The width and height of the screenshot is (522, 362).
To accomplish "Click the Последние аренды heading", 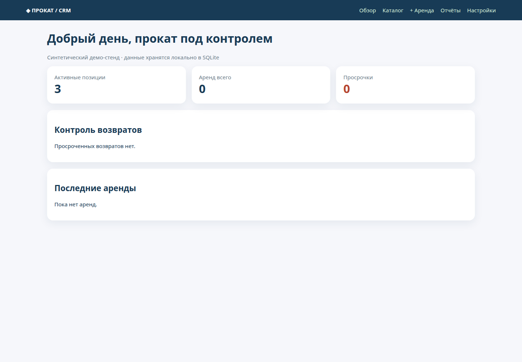I will click(95, 188).
